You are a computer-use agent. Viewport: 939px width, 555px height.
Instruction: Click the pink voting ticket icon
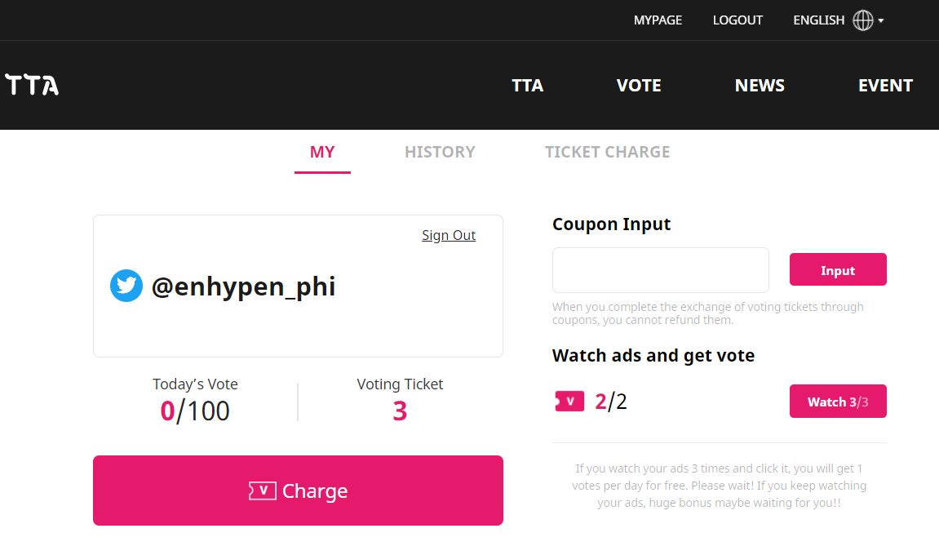(569, 401)
